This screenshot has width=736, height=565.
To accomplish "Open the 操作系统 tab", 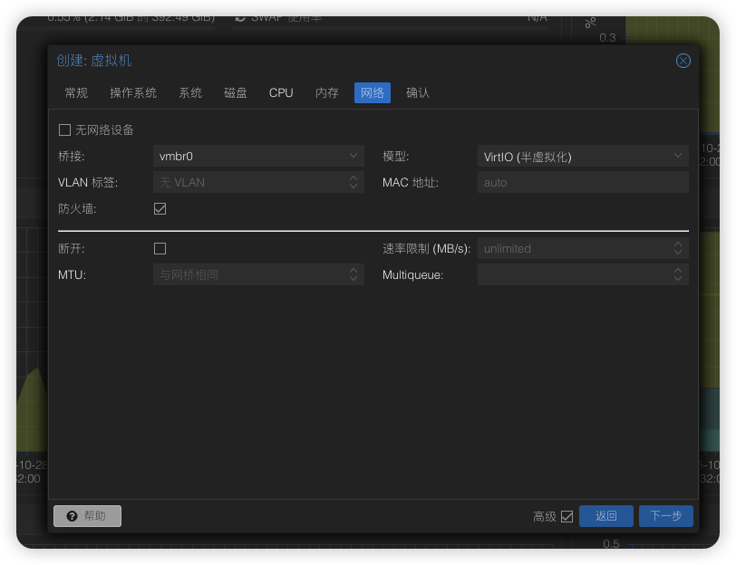I will 133,92.
